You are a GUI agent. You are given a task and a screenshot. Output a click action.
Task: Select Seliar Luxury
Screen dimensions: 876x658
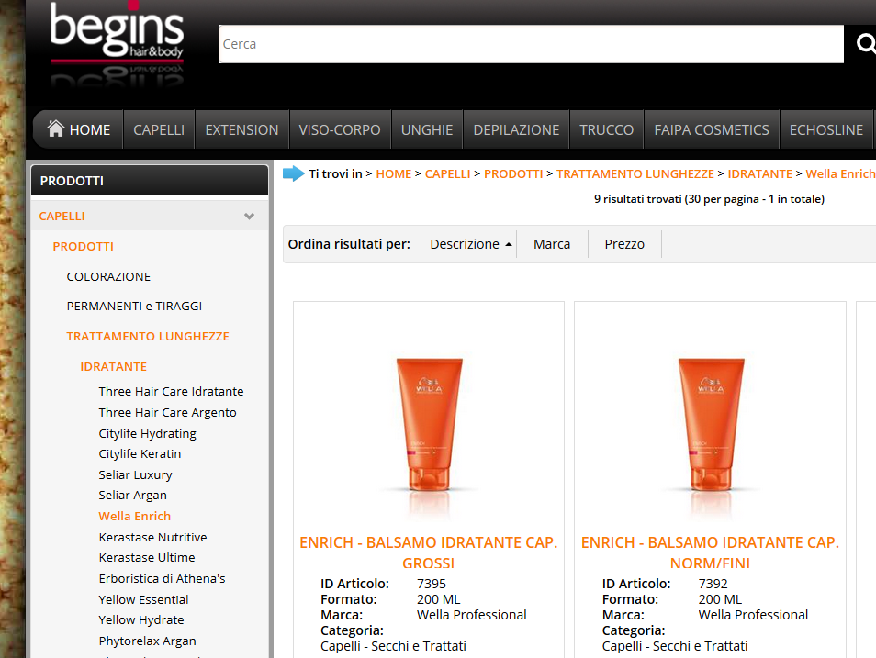pos(135,474)
